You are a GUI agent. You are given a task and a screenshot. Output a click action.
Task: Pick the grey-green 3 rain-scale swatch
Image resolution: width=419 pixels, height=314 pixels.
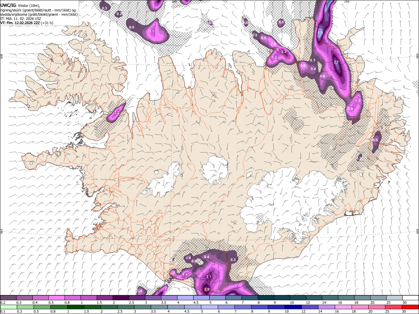[143, 307]
